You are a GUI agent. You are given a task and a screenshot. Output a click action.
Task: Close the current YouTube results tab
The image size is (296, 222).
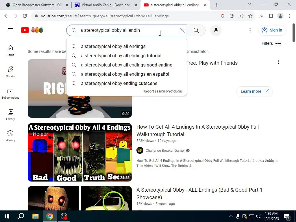(x=205, y=5)
